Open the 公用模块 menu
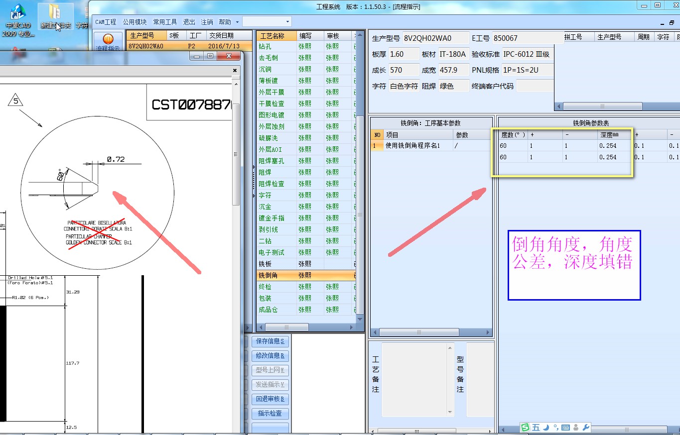This screenshot has width=680, height=435. tap(135, 22)
